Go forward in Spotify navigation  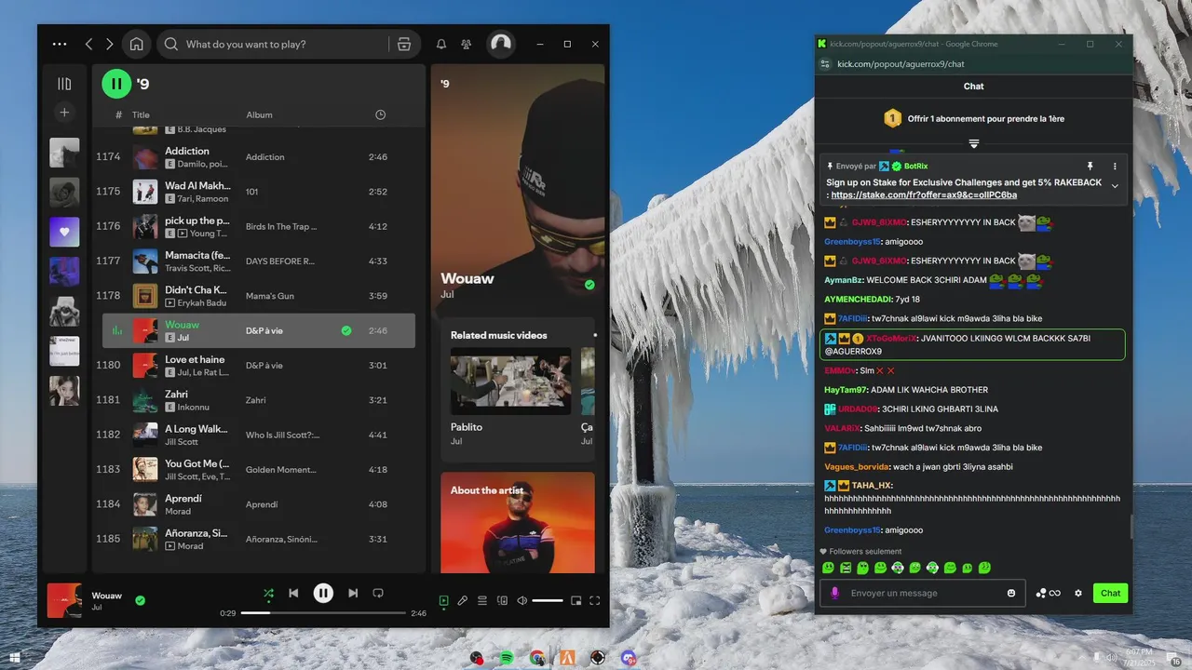[x=110, y=44]
